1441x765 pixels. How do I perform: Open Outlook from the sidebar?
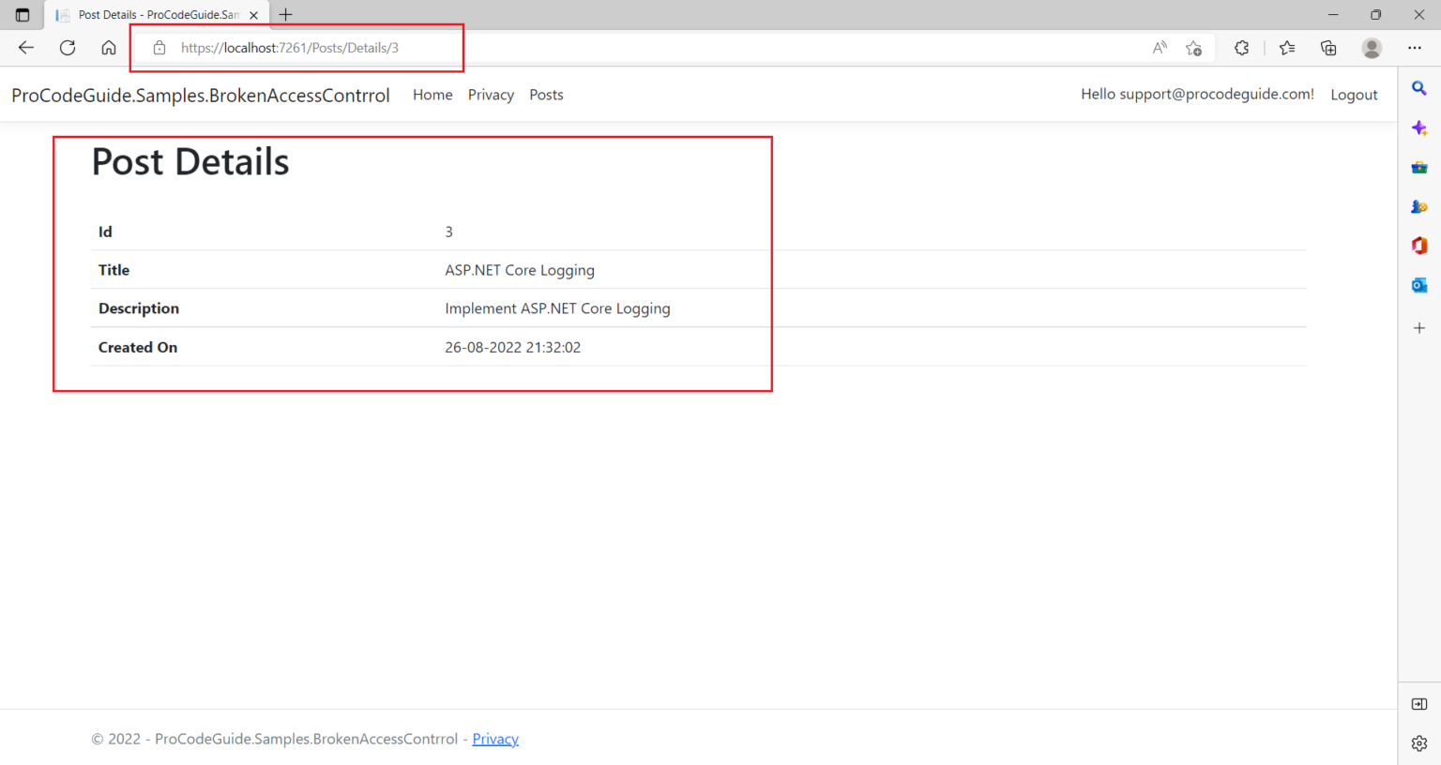click(x=1418, y=284)
